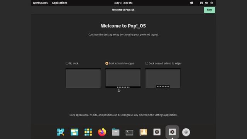The image size is (247, 139).
Task: Open the Workspaces view icon in dock
Action: pyautogui.click(x=74, y=132)
